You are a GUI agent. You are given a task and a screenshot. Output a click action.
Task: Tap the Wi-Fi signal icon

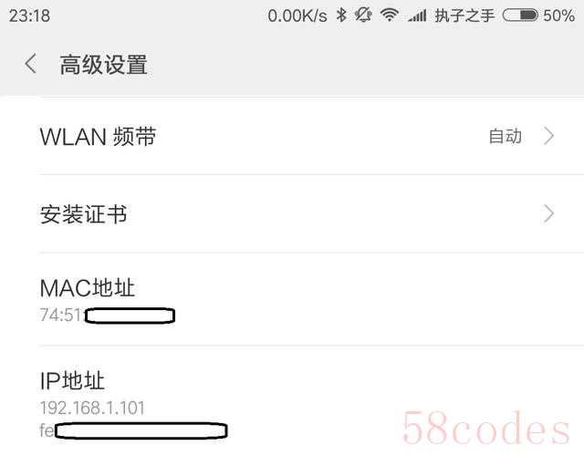click(x=390, y=16)
